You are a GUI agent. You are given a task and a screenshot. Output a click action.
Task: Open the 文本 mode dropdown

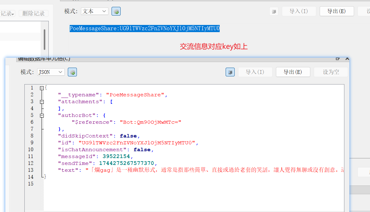point(94,11)
